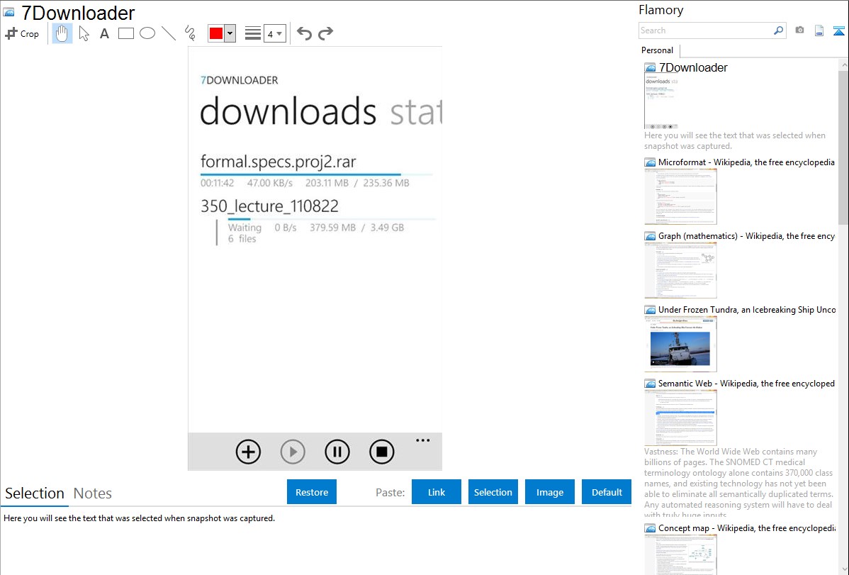This screenshot has width=849, height=575.
Task: Click the red color swatch
Action: point(216,33)
